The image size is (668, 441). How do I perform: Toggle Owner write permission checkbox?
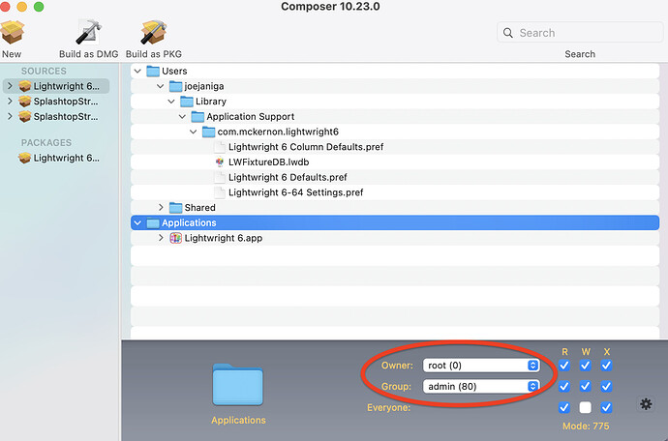coord(586,366)
